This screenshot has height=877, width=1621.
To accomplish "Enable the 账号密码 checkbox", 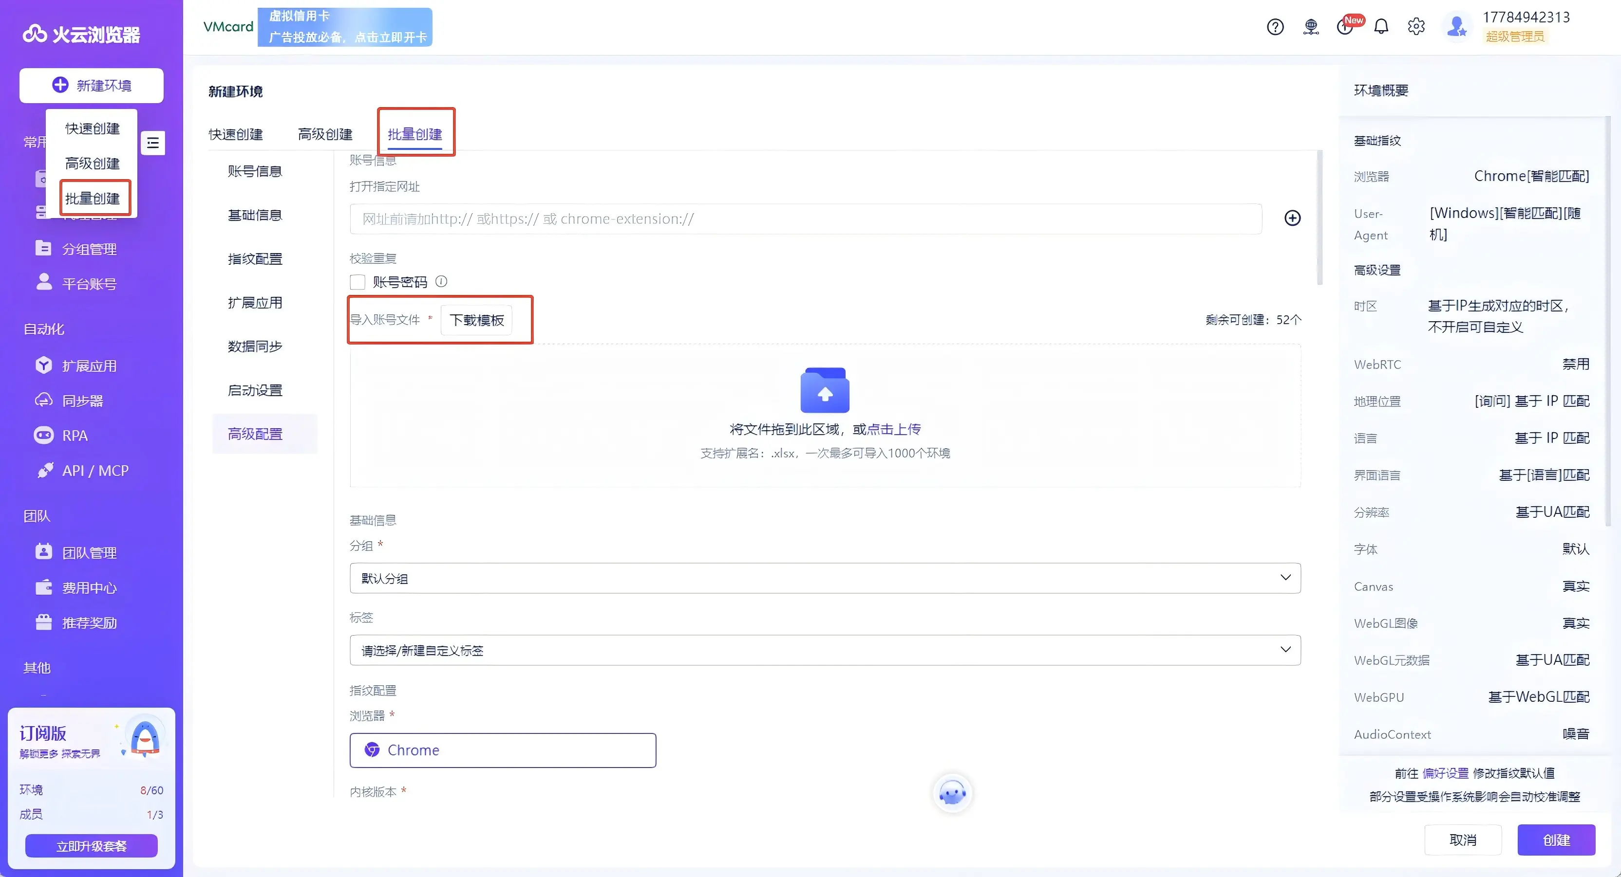I will (x=358, y=282).
